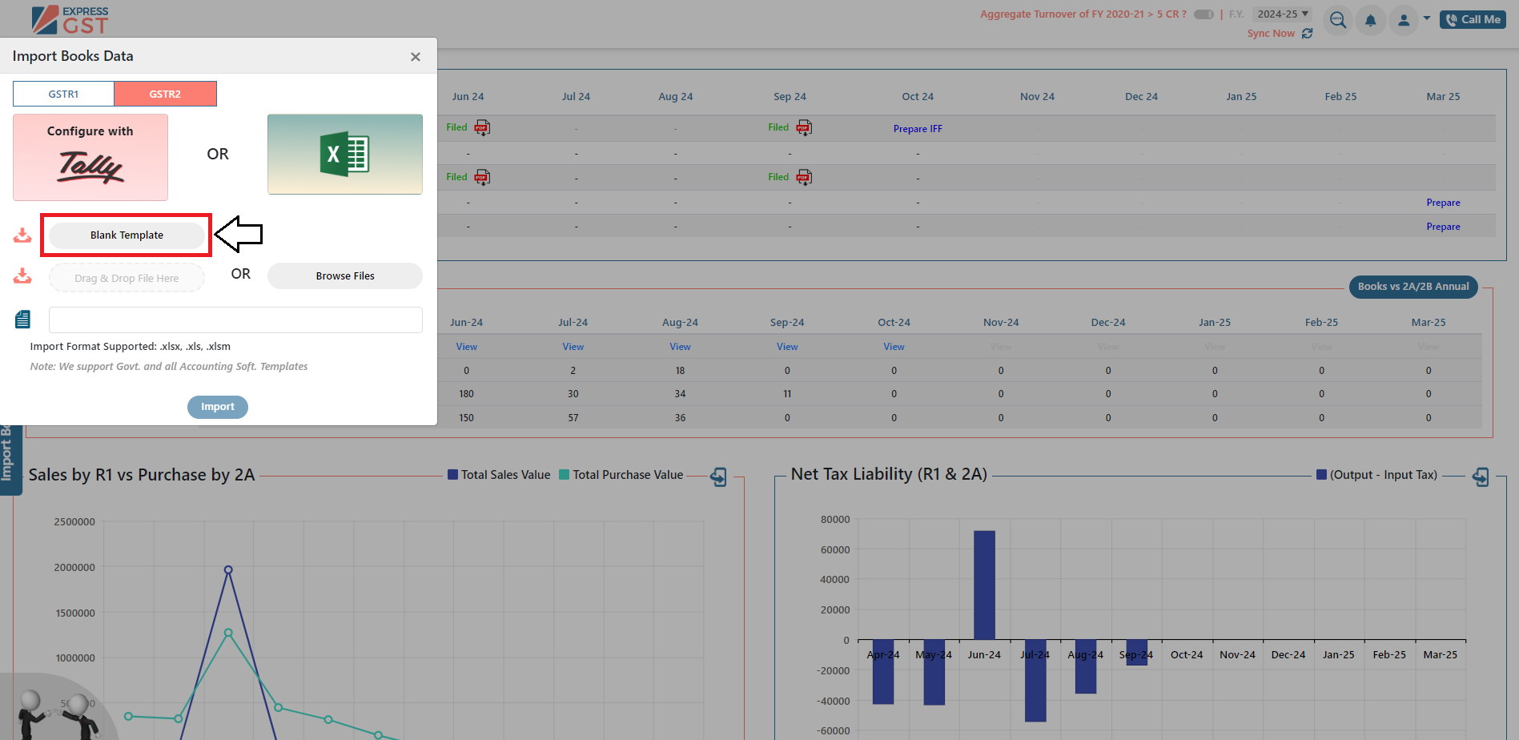
Task: Click the Call Me button
Action: tap(1473, 20)
